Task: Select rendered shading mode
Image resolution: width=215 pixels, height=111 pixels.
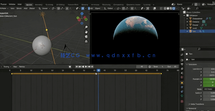Action: point(174,9)
